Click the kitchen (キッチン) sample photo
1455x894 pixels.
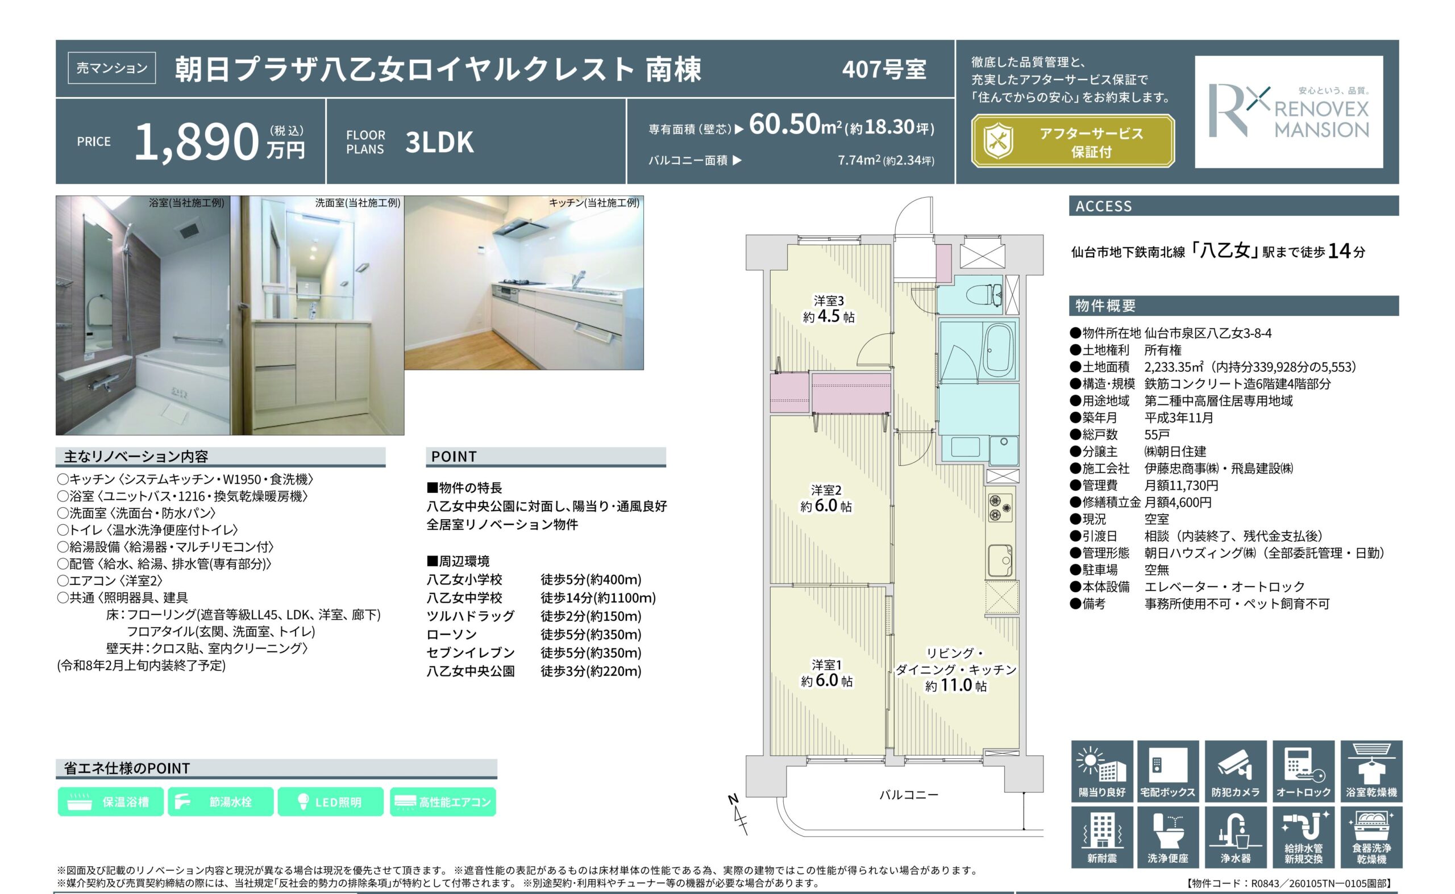coord(523,283)
